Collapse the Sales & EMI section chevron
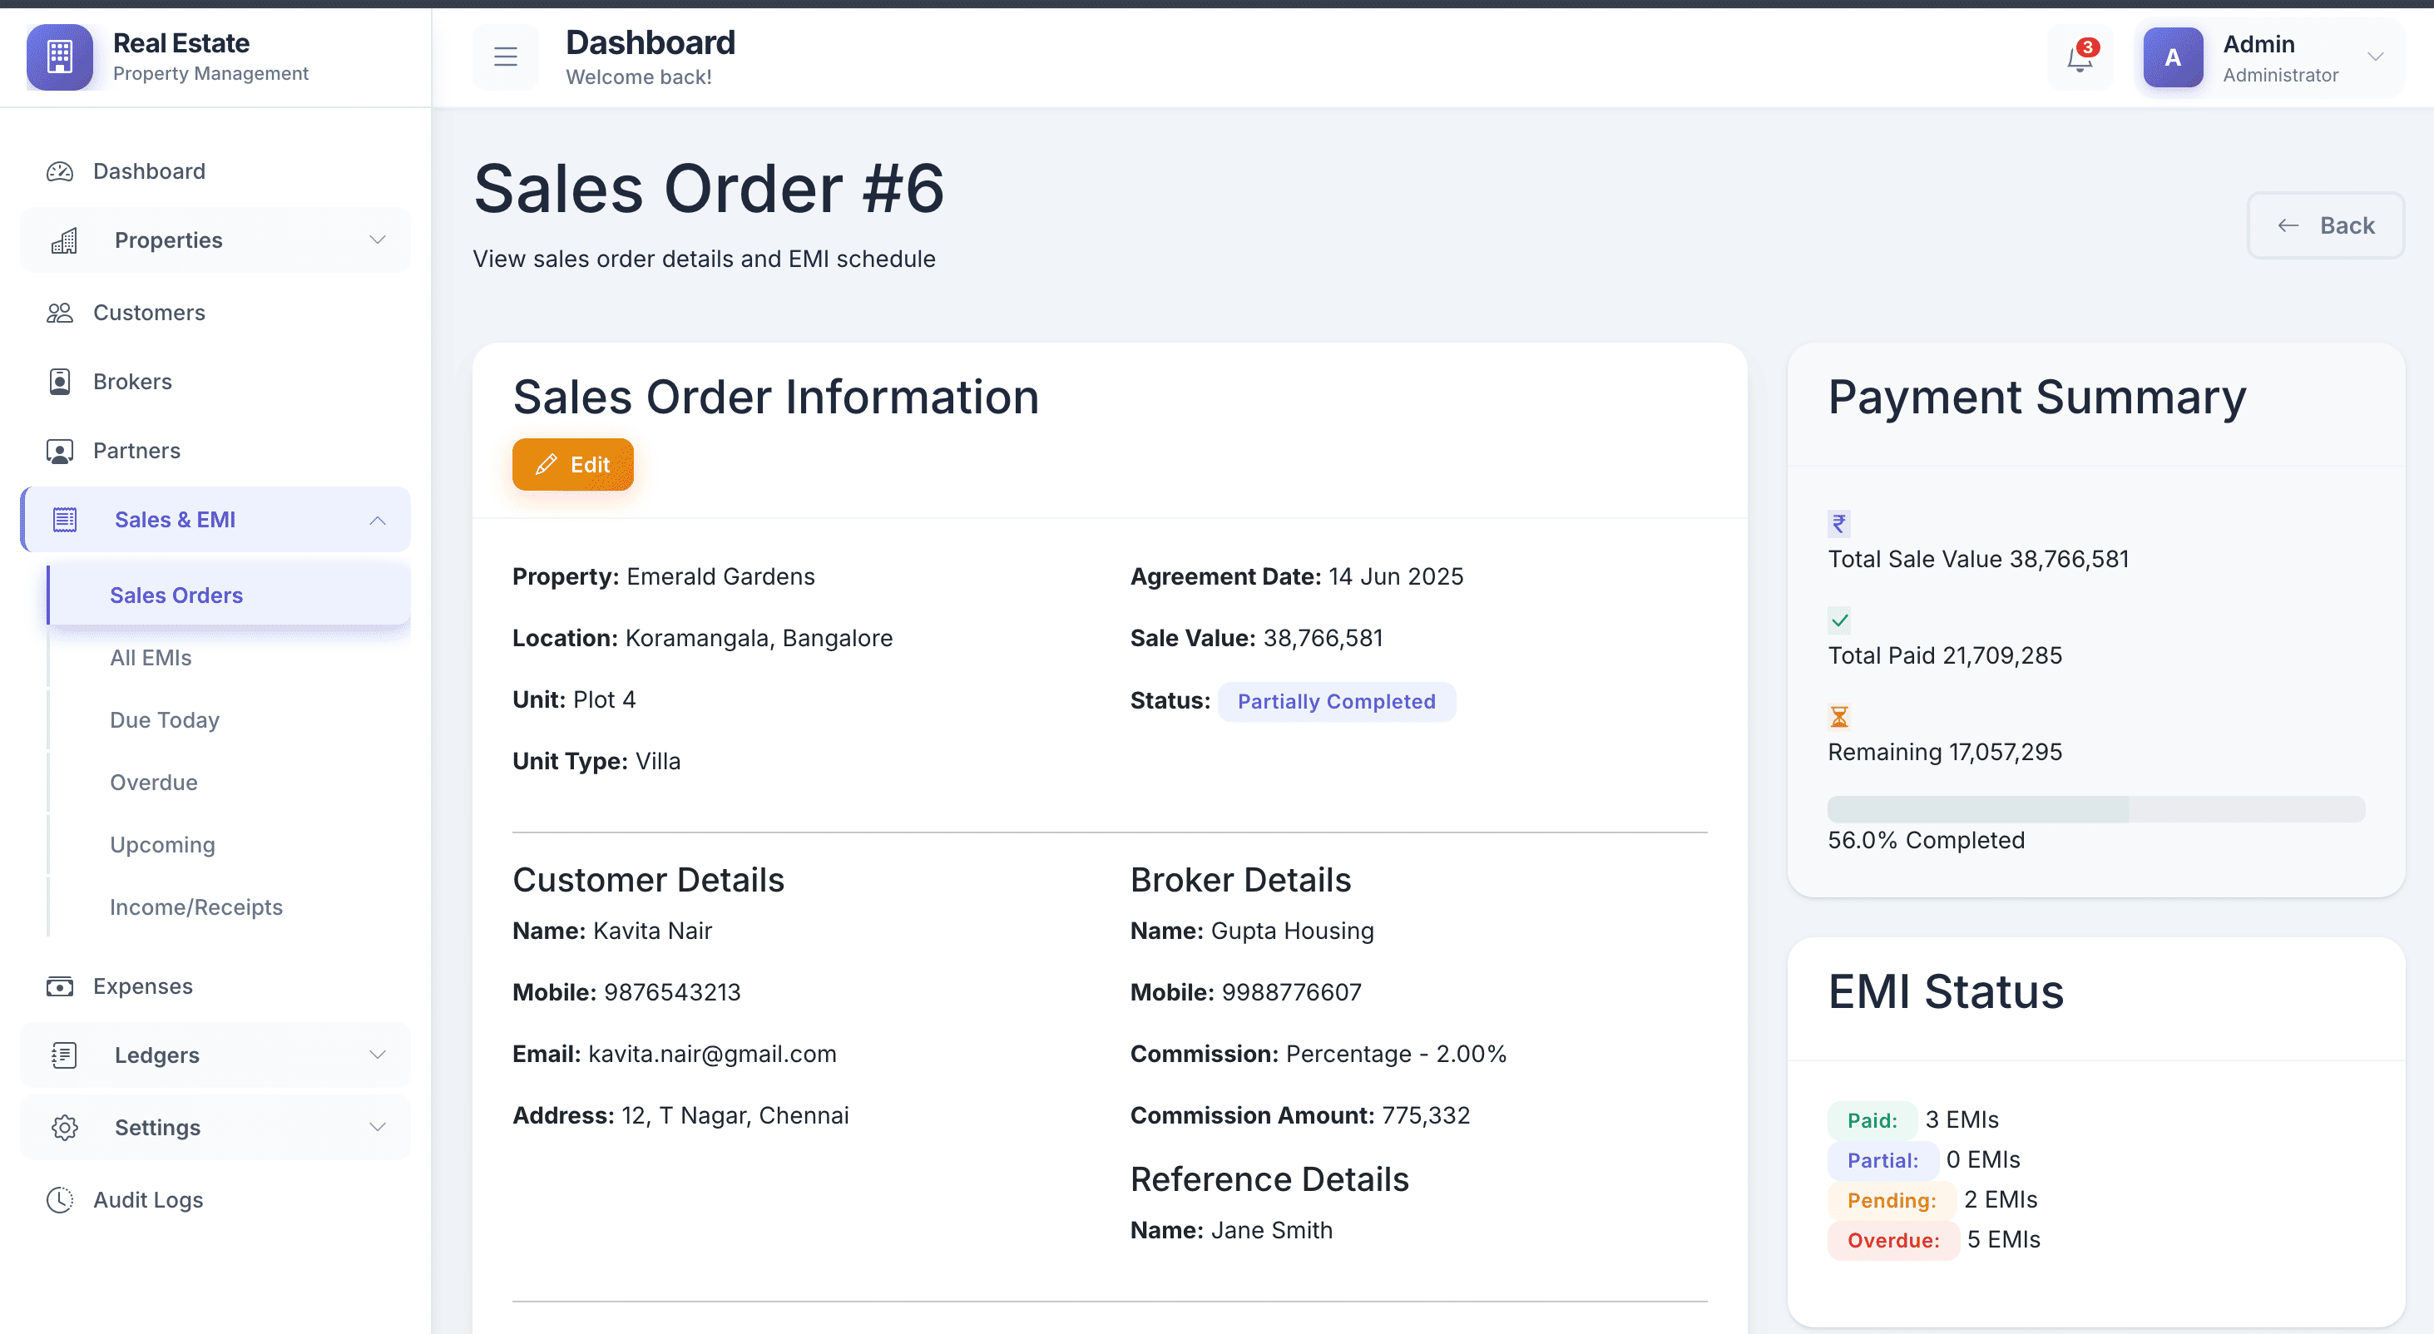The image size is (2434, 1334). click(x=377, y=520)
